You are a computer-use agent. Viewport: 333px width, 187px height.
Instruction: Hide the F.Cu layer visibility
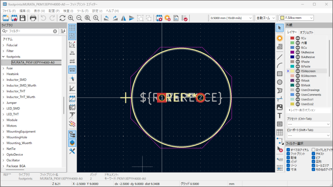[297, 38]
